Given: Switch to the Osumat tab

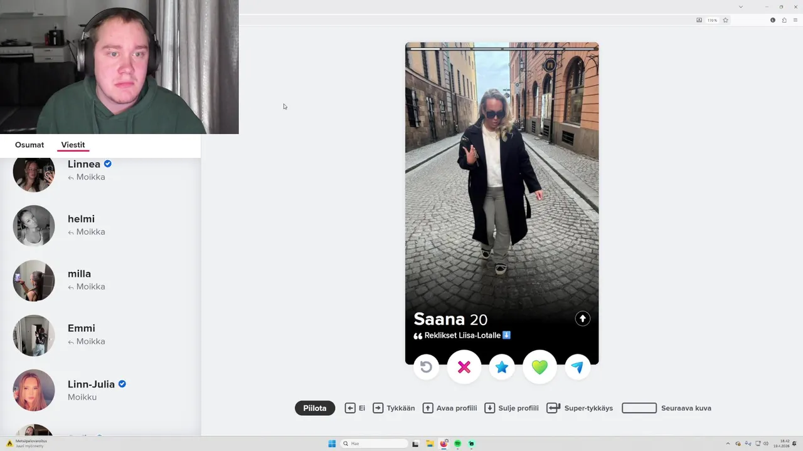Looking at the screenshot, I should (x=29, y=145).
